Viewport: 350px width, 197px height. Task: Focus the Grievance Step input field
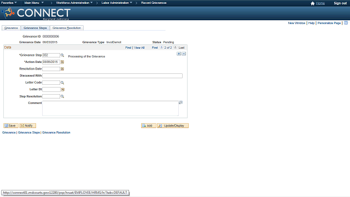51,55
